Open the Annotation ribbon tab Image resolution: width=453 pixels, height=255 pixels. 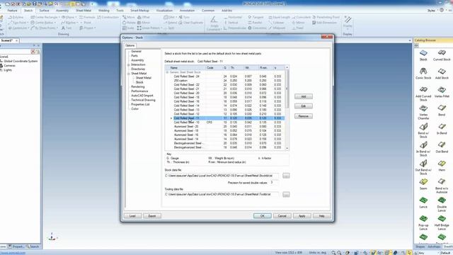tap(187, 11)
